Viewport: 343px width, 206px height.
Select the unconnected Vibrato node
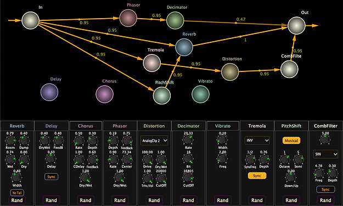click(x=200, y=94)
